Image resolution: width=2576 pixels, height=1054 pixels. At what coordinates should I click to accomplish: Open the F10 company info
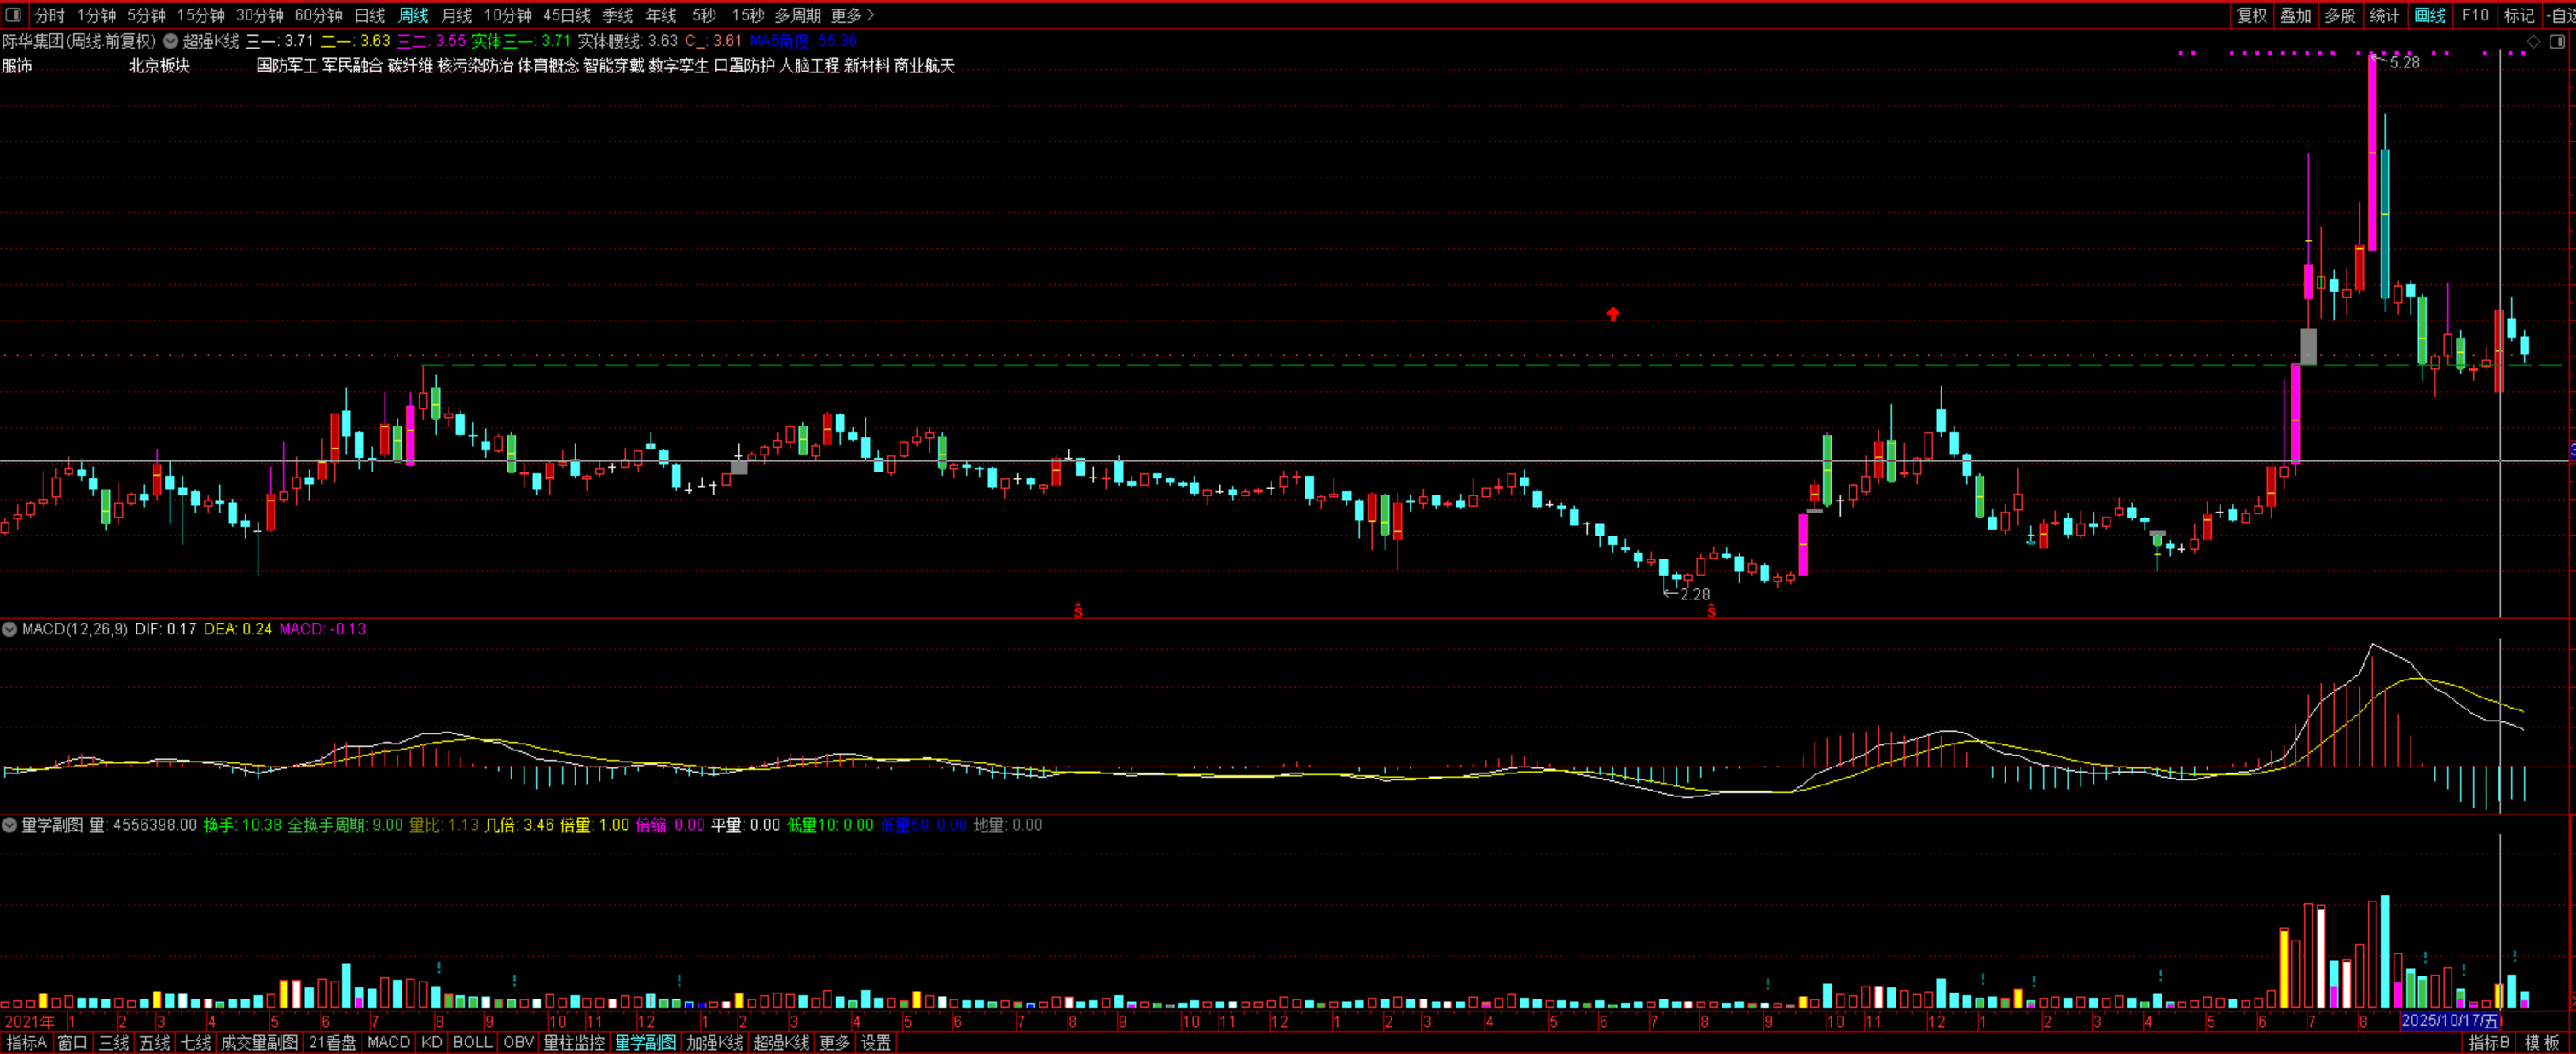pos(2475,15)
